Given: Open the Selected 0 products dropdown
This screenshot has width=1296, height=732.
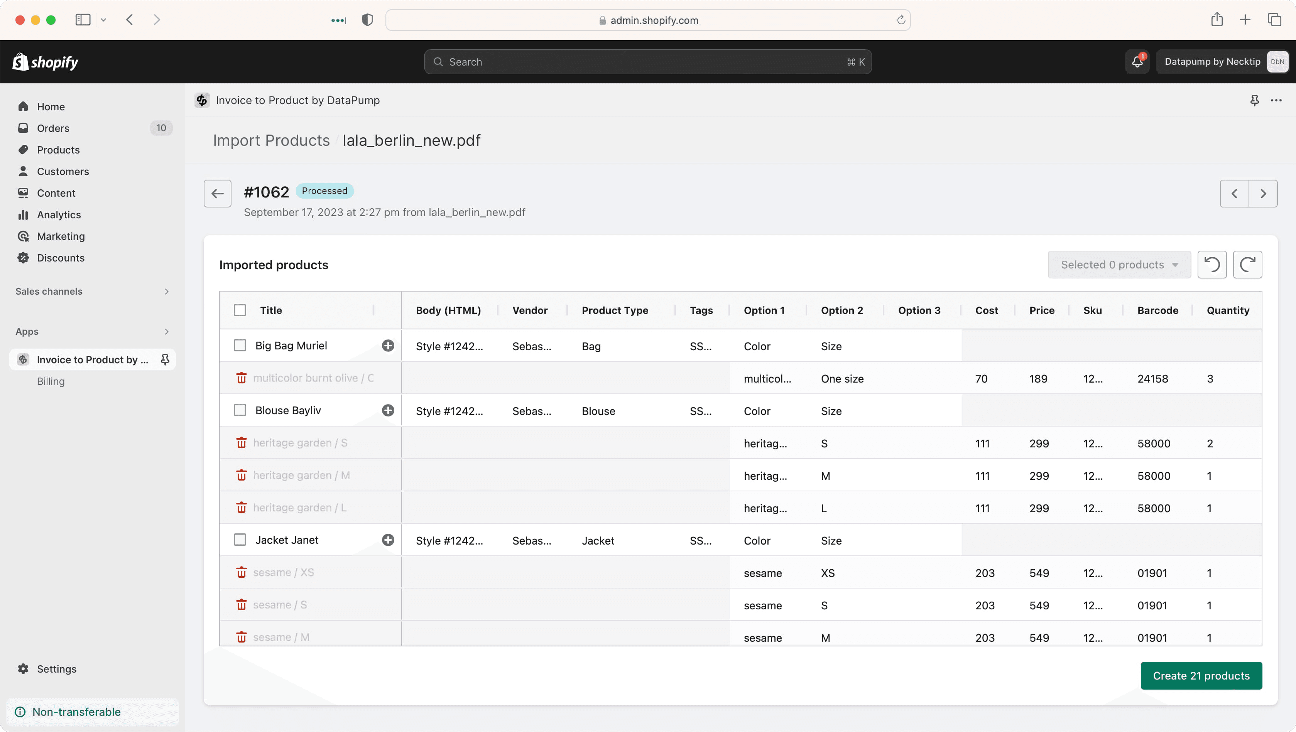Looking at the screenshot, I should [x=1119, y=265].
